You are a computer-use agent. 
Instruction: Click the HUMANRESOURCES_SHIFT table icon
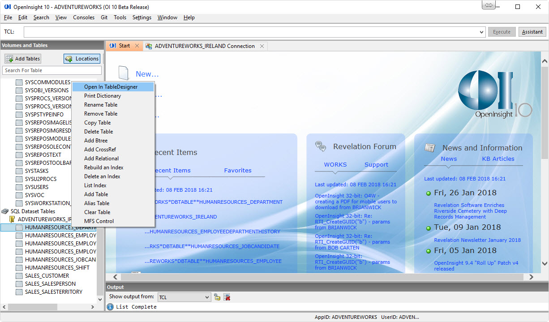(x=19, y=268)
